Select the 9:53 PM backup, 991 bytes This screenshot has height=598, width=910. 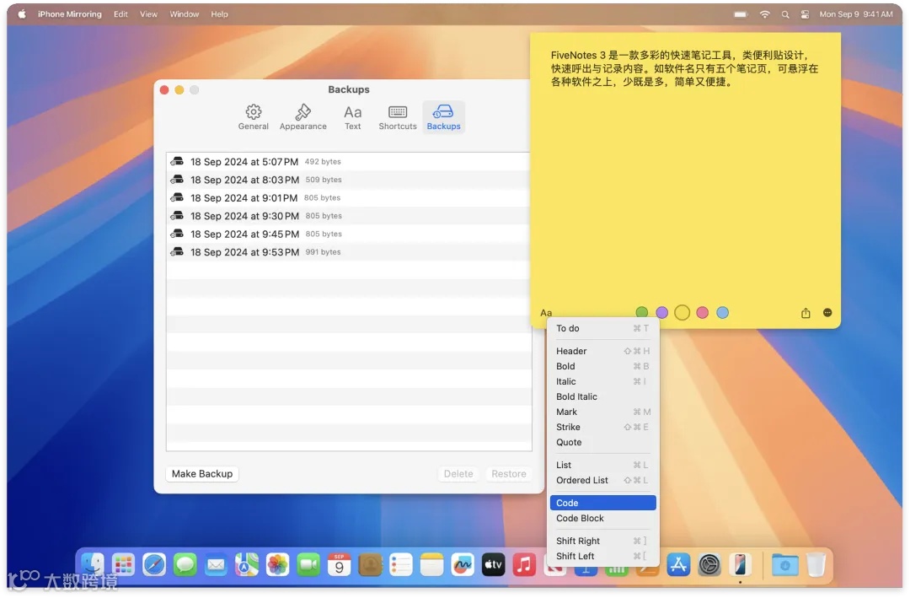tap(349, 251)
